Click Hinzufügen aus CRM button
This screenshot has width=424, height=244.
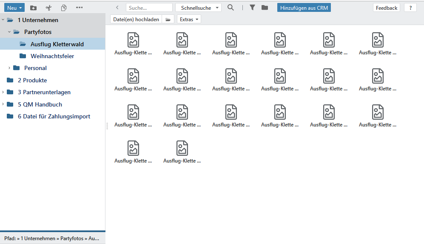pyautogui.click(x=304, y=8)
